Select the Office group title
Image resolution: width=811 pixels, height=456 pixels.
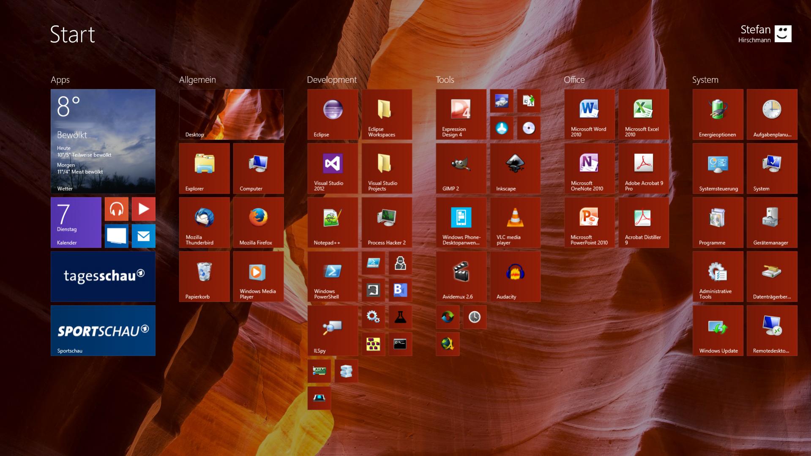pyautogui.click(x=574, y=80)
